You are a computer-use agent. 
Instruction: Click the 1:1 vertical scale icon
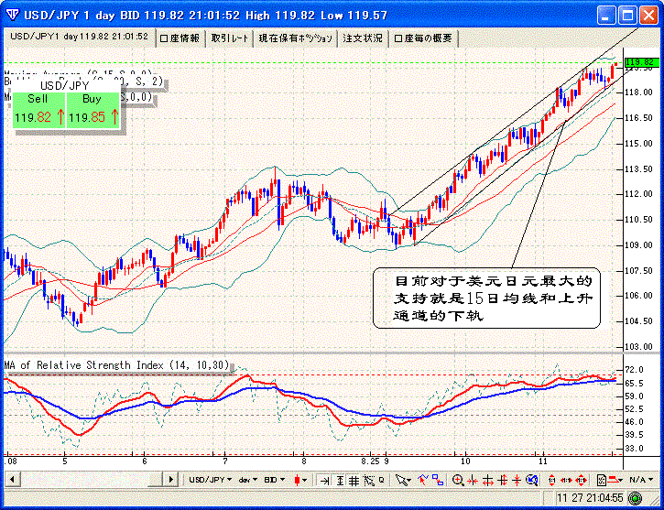click(551, 481)
